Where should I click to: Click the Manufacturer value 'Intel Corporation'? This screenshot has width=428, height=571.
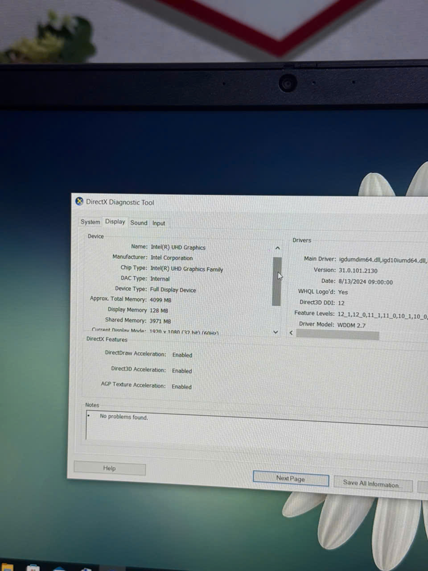click(171, 258)
